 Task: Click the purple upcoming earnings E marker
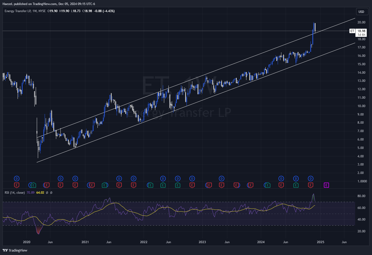[326, 185]
